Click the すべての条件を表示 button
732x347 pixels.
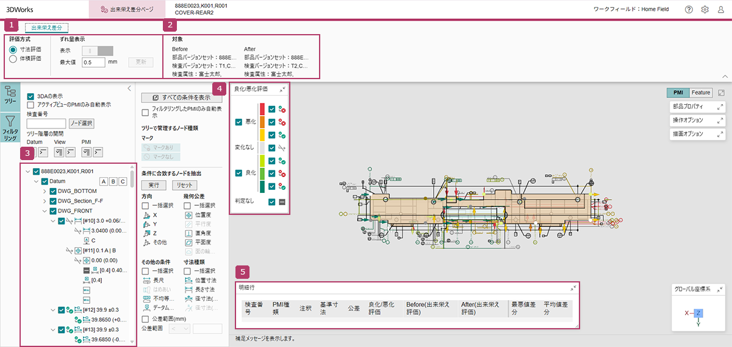click(x=182, y=97)
